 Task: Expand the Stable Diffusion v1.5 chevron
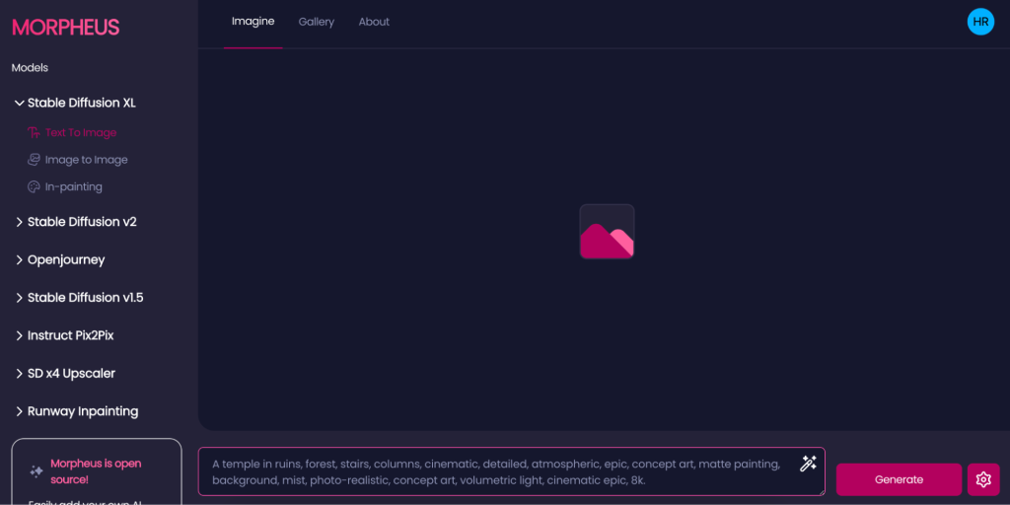(x=20, y=298)
